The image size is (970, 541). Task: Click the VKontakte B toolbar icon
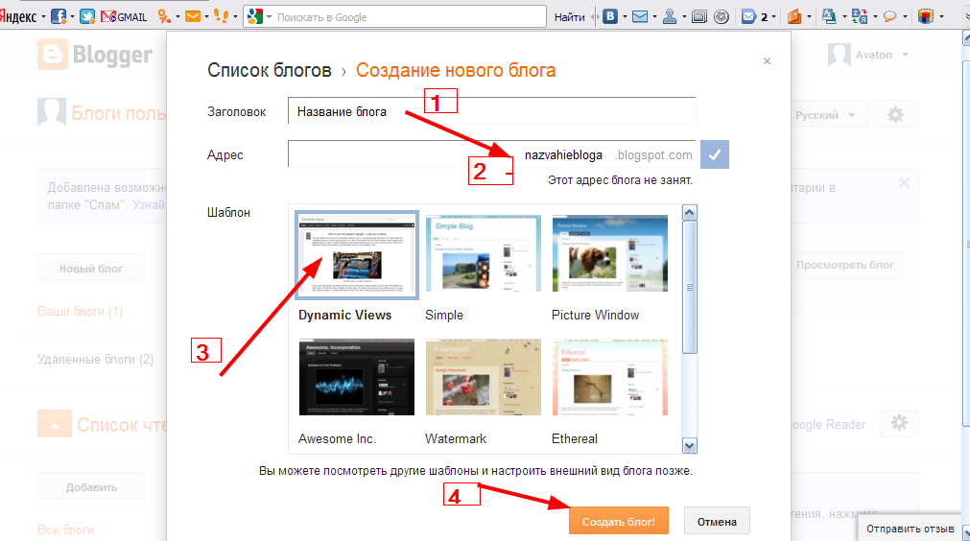[x=610, y=16]
